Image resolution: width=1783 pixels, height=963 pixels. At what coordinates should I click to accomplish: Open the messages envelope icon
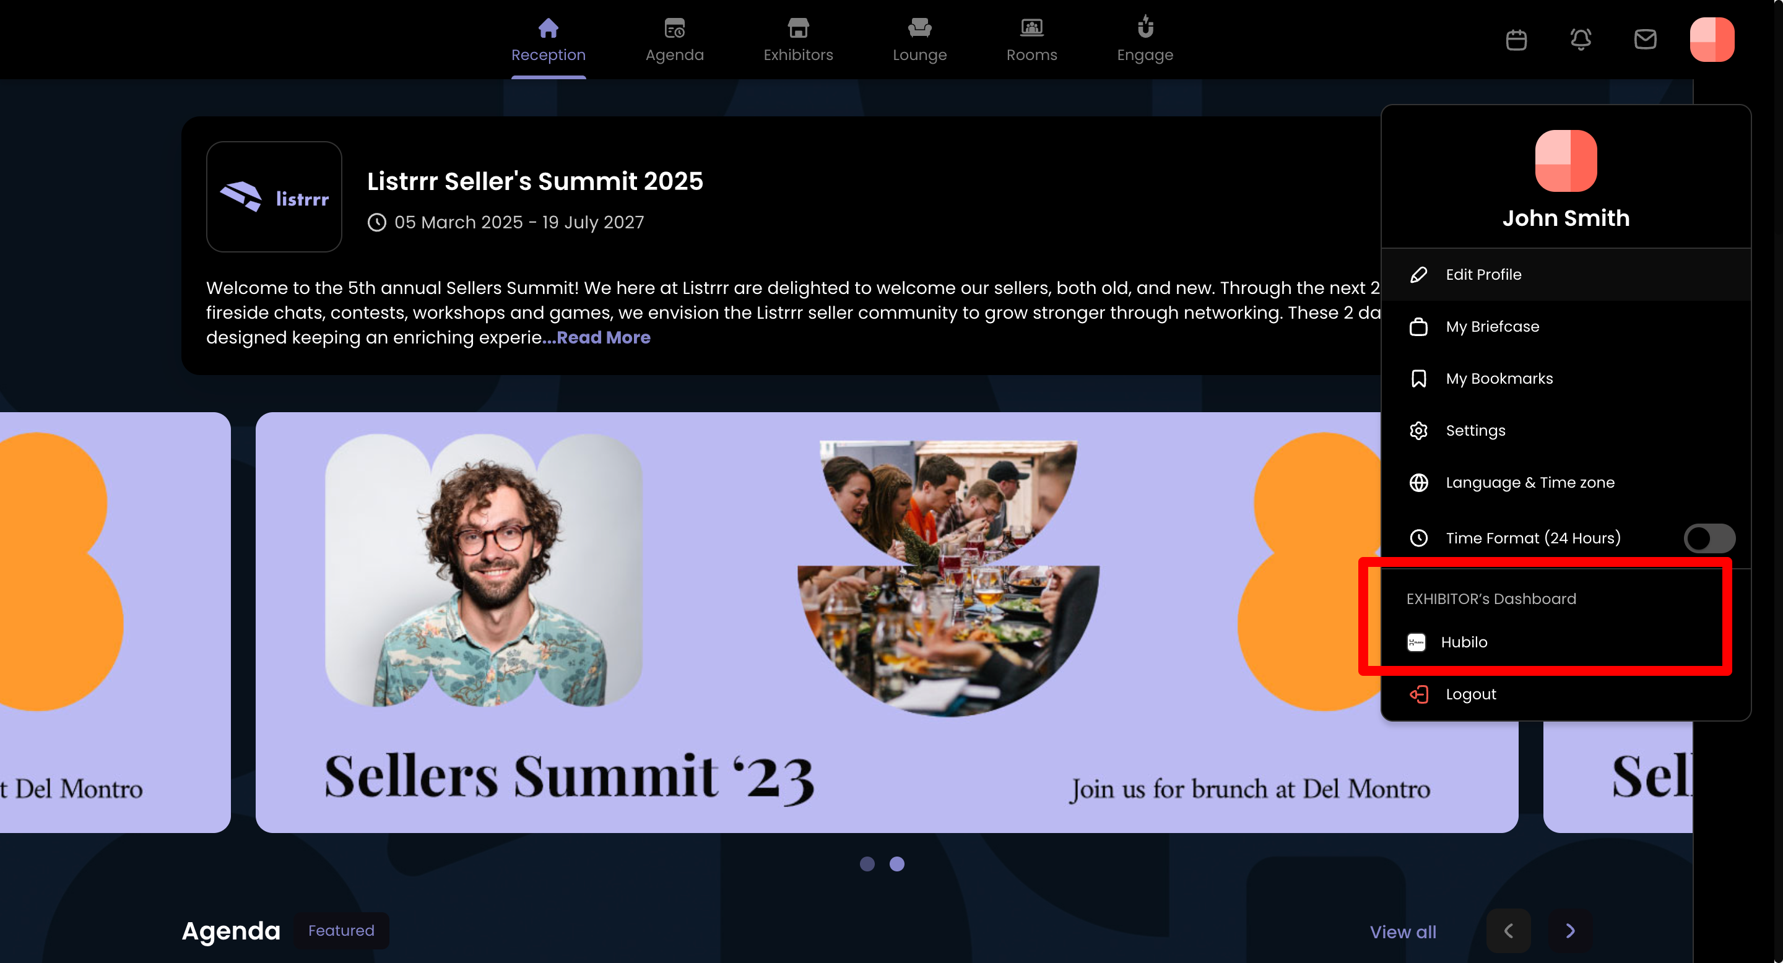1646,40
